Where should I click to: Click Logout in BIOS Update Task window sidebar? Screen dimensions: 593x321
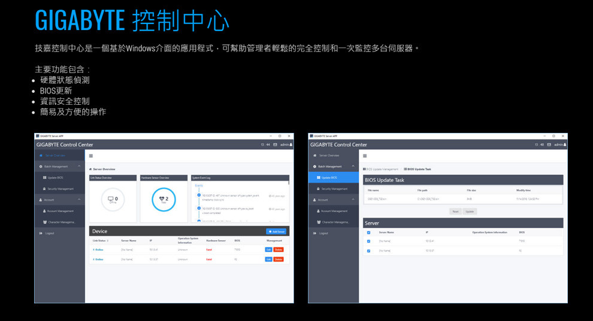click(334, 234)
